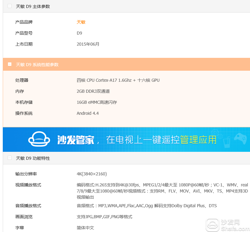Click the 天敏 D9 主体参数 header text
Screen dimensions: 250x232
33,6
